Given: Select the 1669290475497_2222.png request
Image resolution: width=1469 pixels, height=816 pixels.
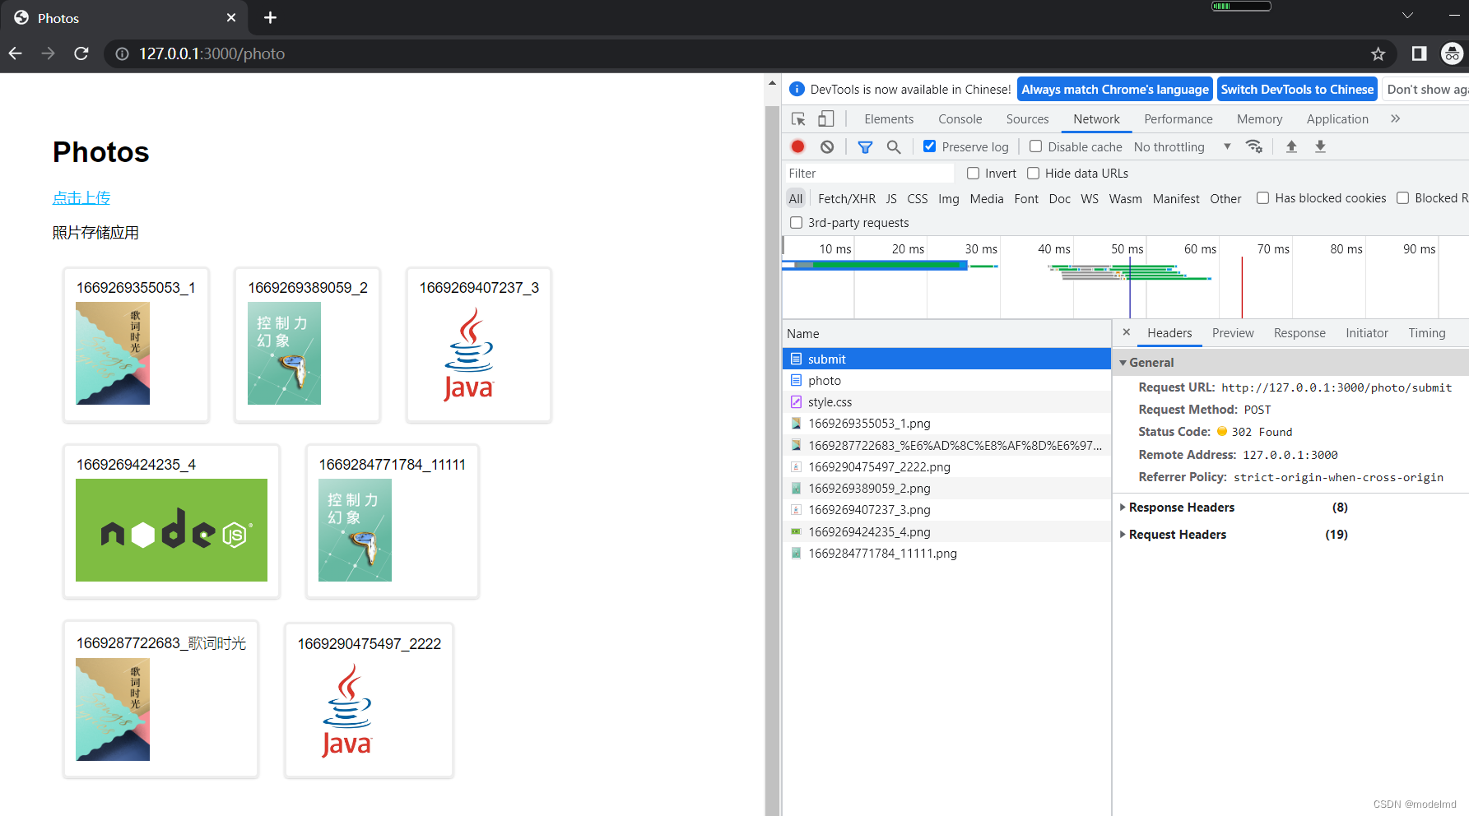Looking at the screenshot, I should click(946, 467).
